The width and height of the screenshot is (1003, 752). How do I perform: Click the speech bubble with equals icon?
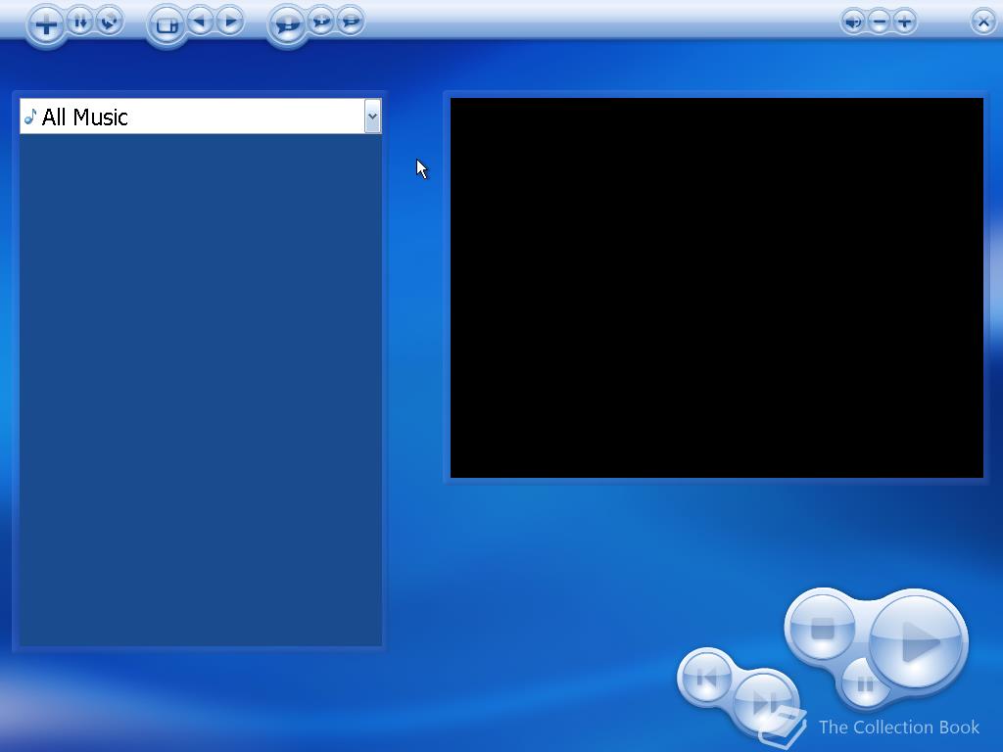pos(351,22)
